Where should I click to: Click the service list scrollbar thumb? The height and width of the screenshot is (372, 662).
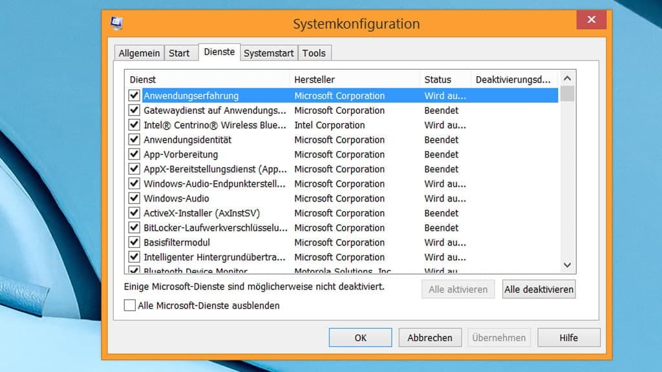(568, 94)
